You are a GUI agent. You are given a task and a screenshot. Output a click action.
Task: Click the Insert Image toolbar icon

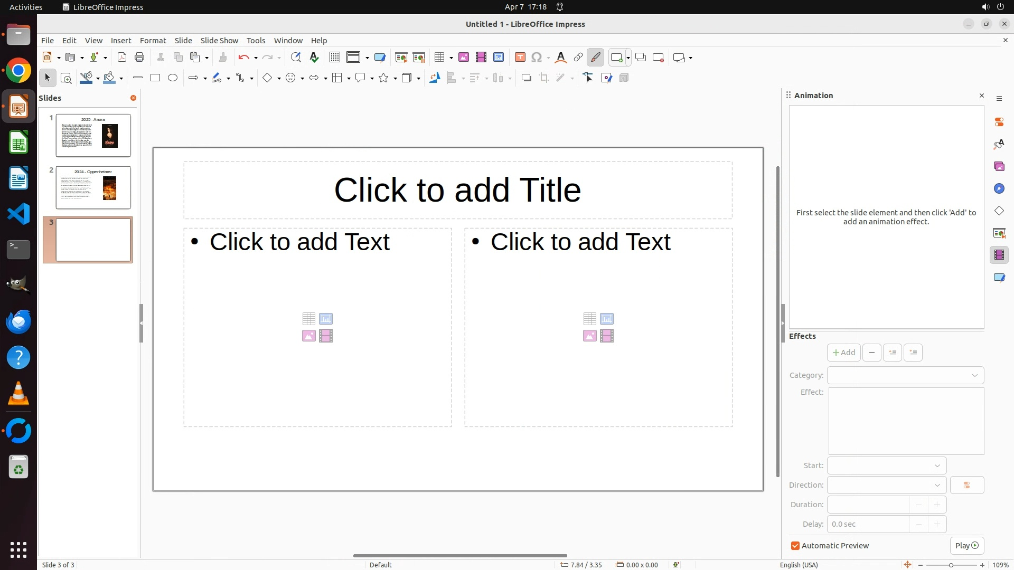464,58
